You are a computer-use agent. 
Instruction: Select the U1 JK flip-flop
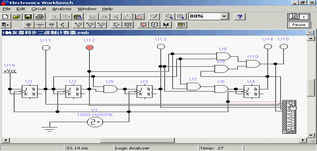[29, 92]
